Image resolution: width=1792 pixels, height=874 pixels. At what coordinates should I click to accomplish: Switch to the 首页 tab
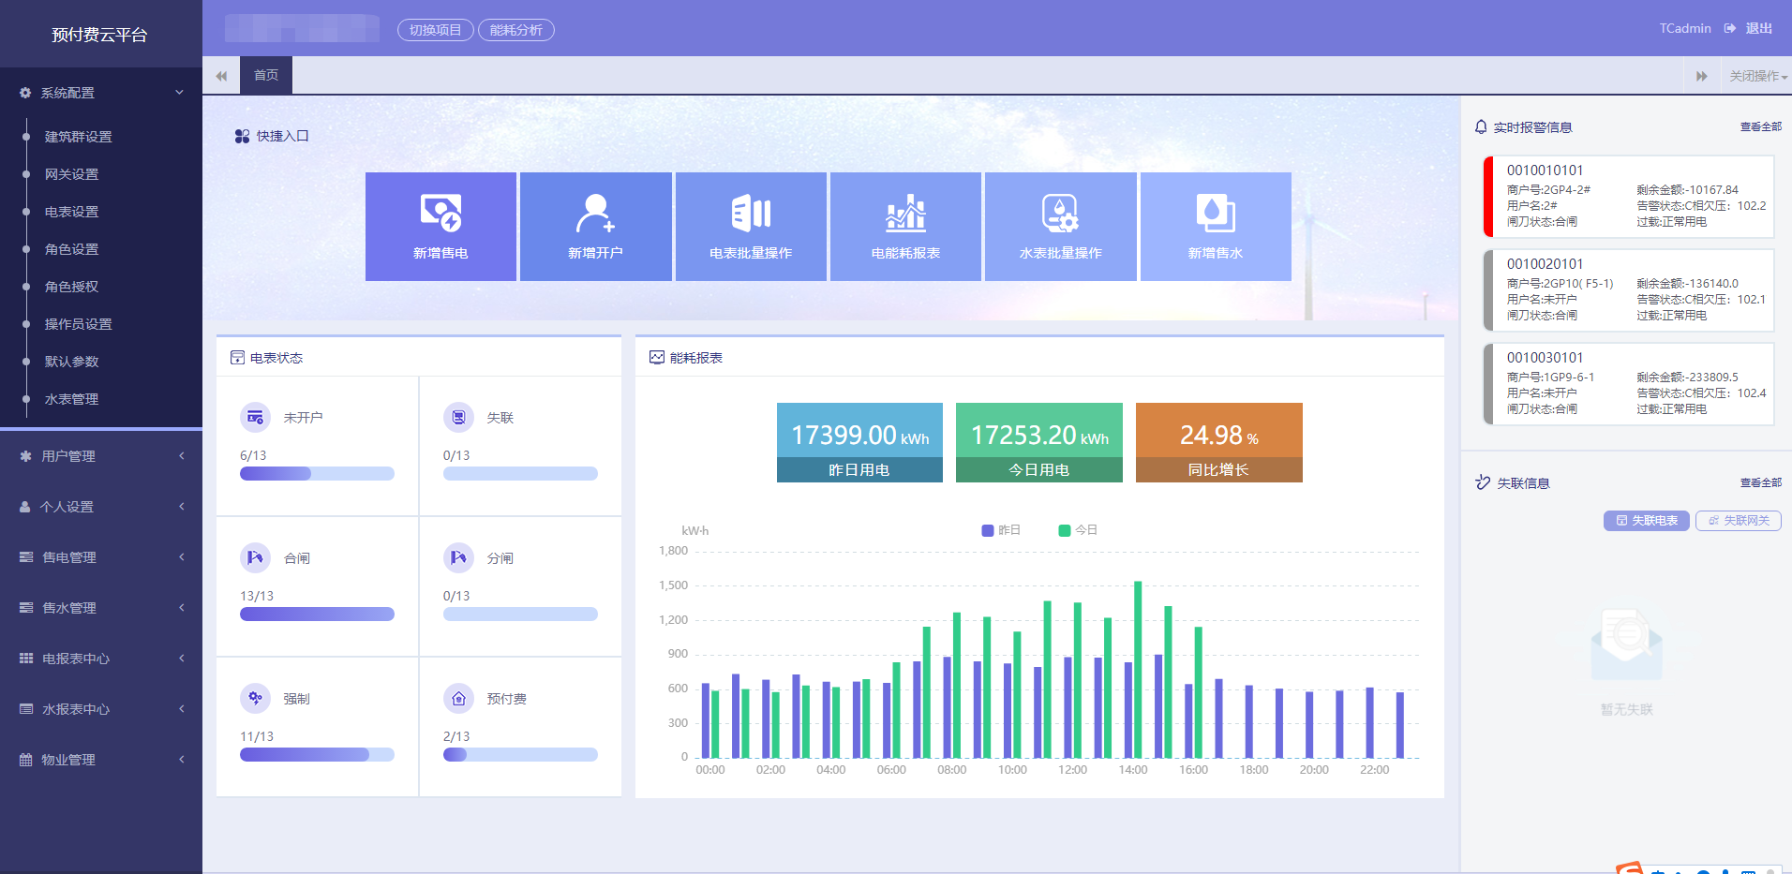[266, 75]
